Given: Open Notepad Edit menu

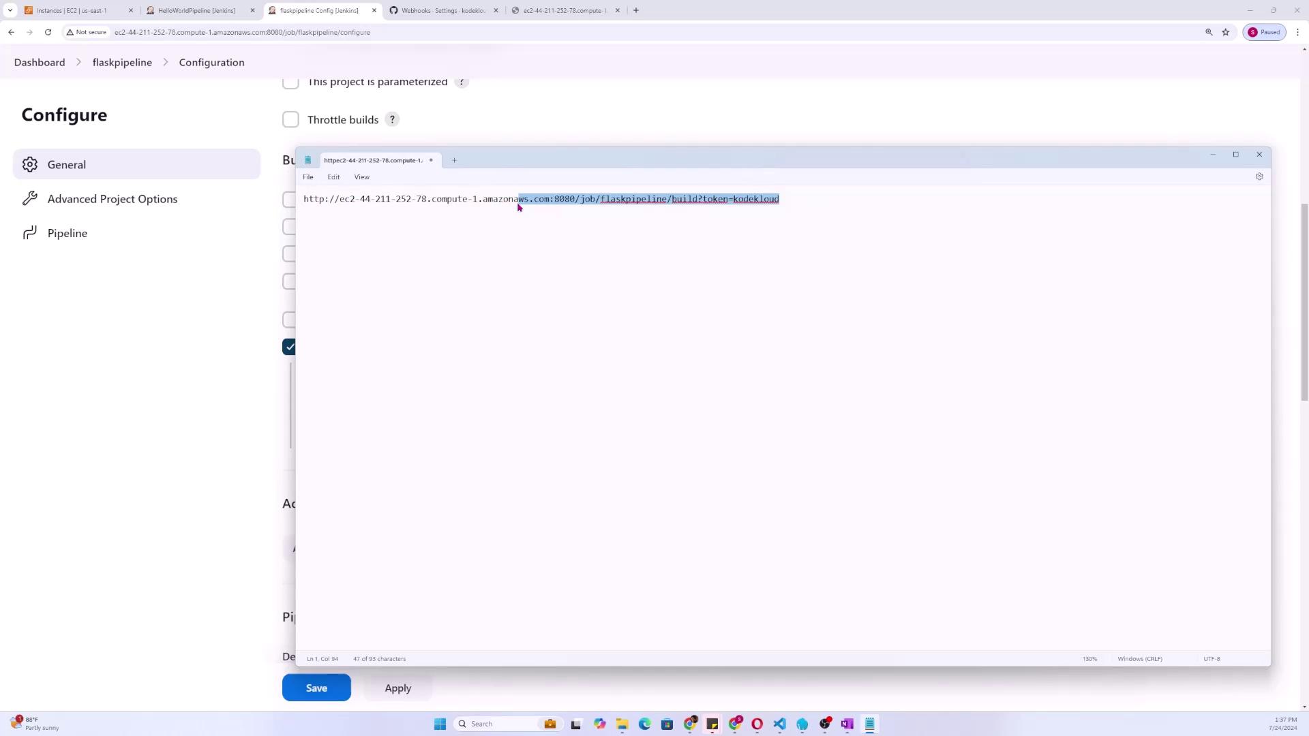Looking at the screenshot, I should pos(333,177).
